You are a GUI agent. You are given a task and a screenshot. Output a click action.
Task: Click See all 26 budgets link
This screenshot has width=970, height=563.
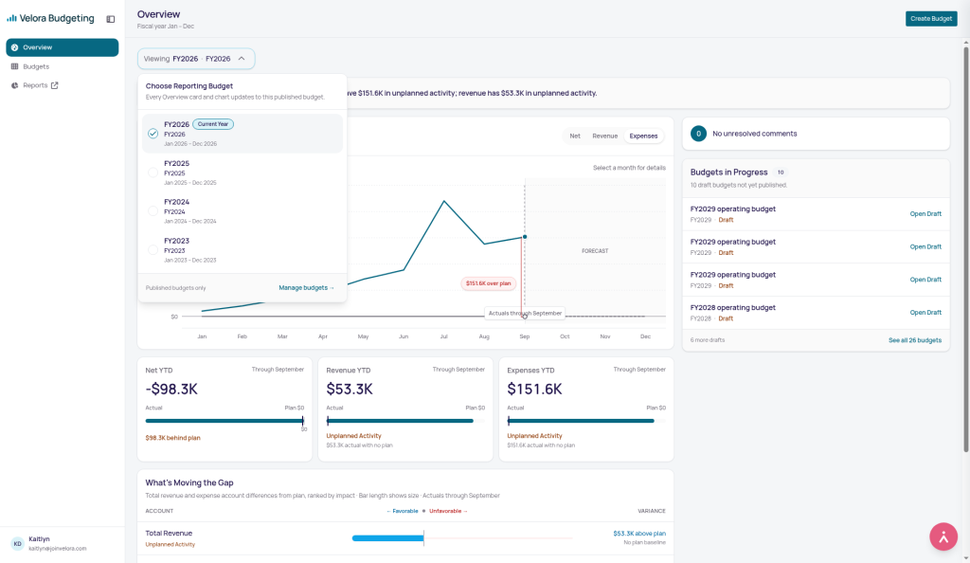point(915,340)
